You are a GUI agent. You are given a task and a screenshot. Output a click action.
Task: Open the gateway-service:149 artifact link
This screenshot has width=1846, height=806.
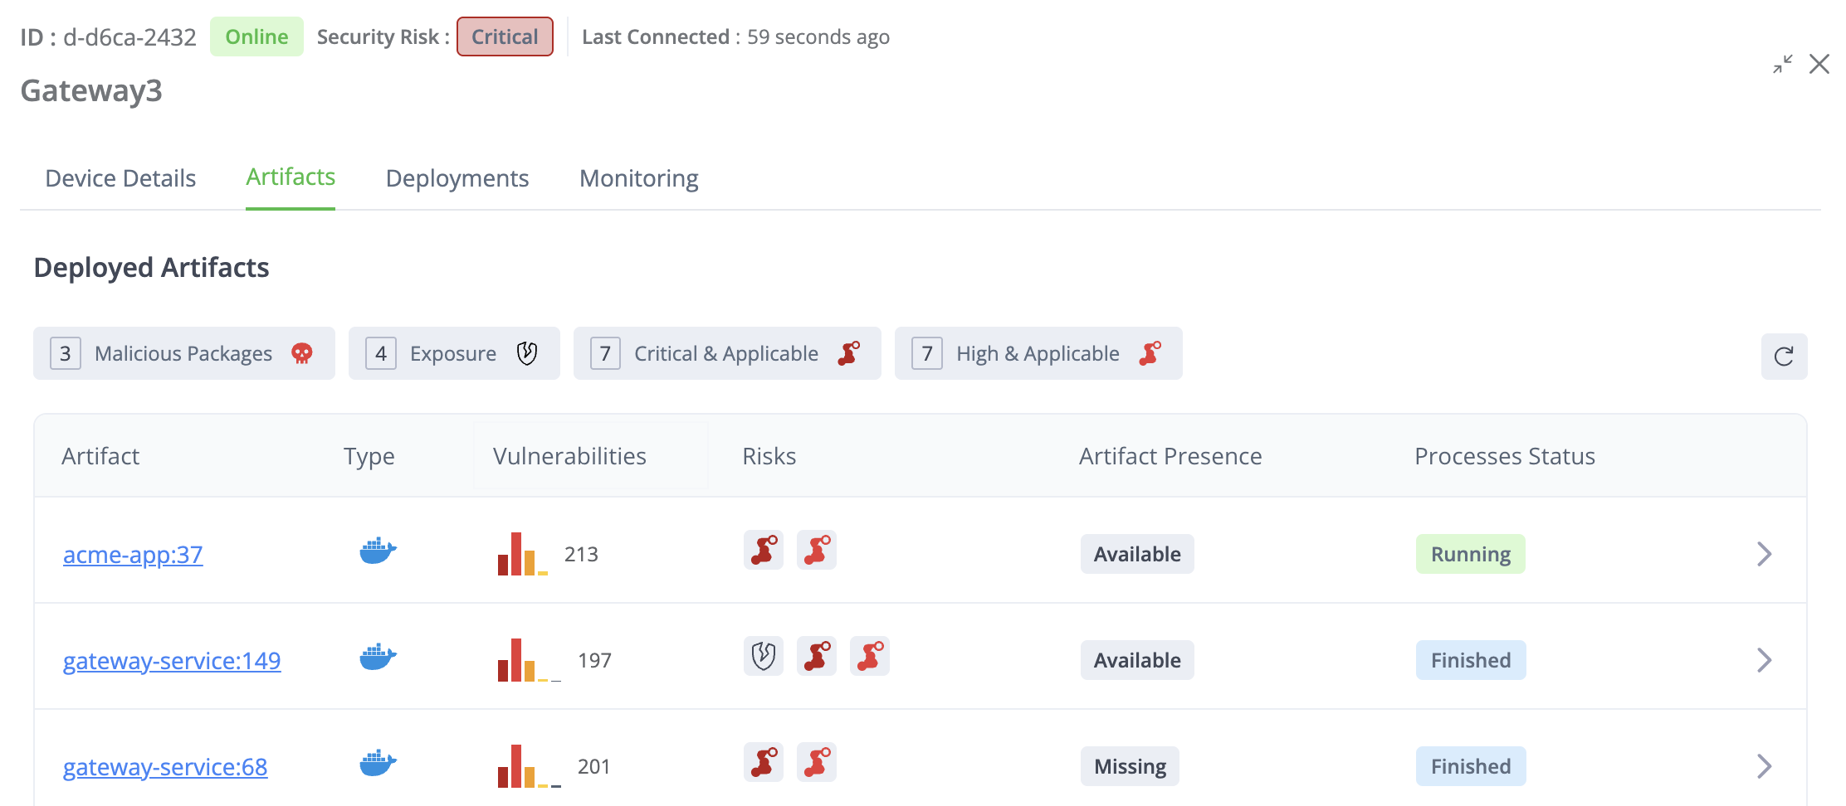pos(172,661)
